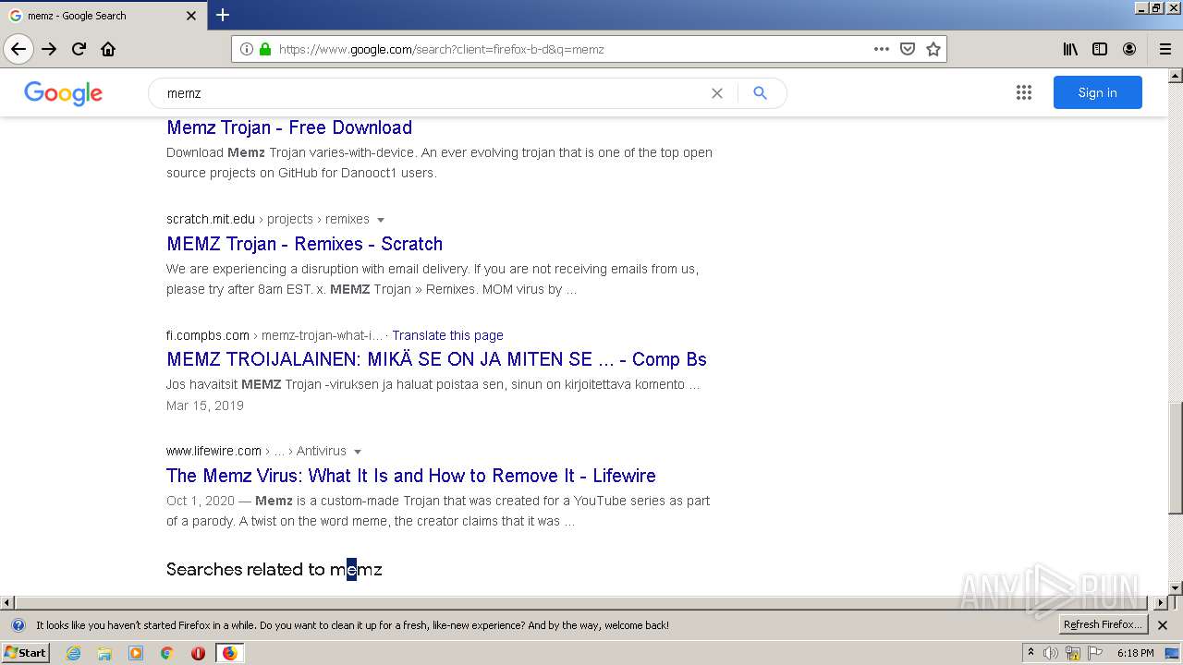Viewport: 1183px width, 665px height.
Task: Click 'Mar 15, 2019' date text
Action: coord(205,405)
